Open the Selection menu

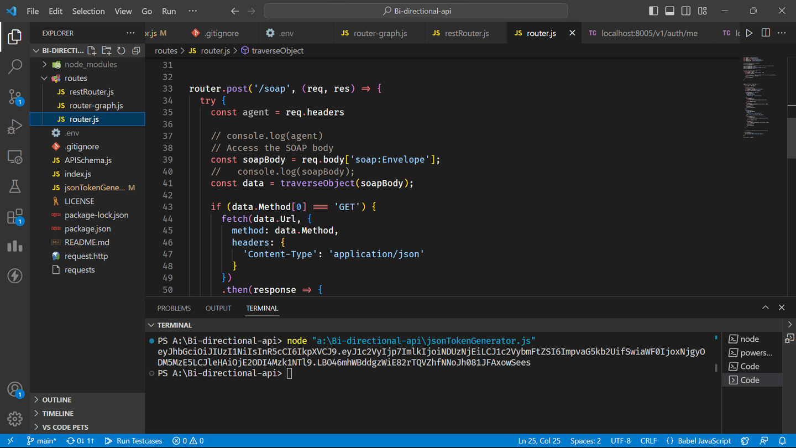88,11
